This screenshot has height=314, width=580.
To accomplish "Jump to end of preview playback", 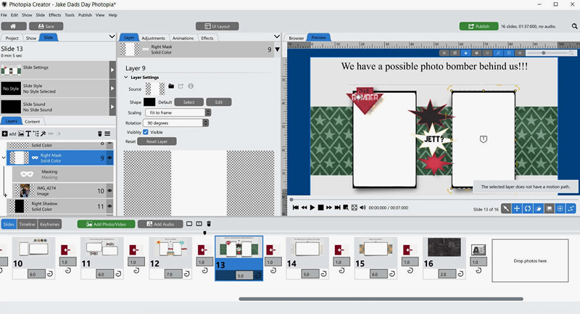I will [x=337, y=208].
